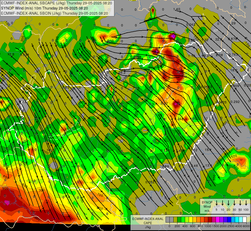Click the 0.242 value on the map
Viewport: 251px width, 231px height.
(191, 25)
